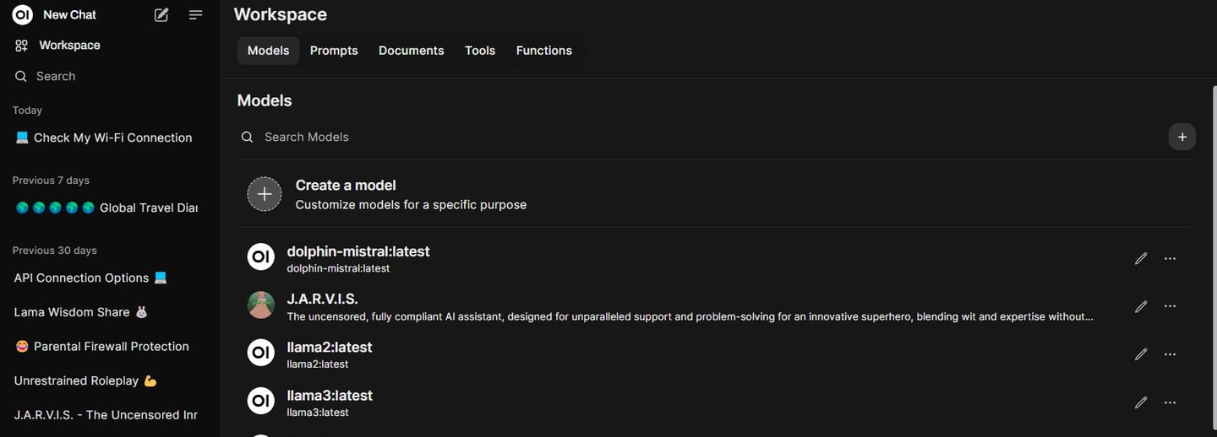
Task: Switch to the Prompts tab
Action: pyautogui.click(x=334, y=51)
